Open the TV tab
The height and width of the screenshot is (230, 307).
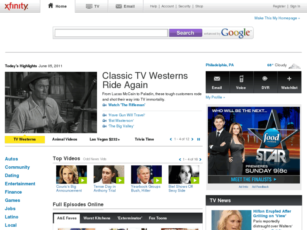coord(92,6)
